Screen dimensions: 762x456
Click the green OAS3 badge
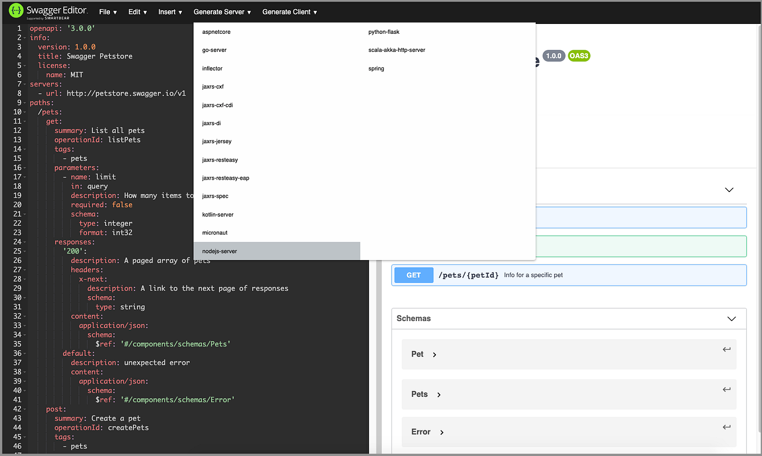pyautogui.click(x=579, y=56)
